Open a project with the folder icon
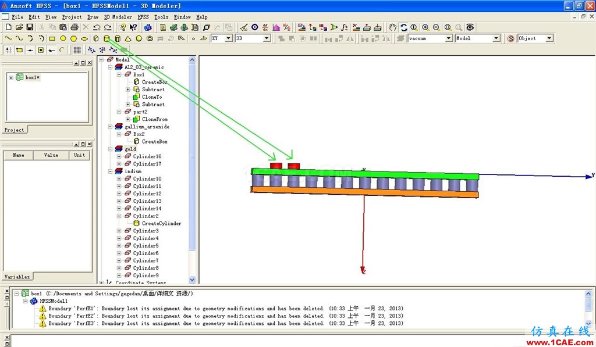The width and height of the screenshot is (596, 347). [19, 27]
